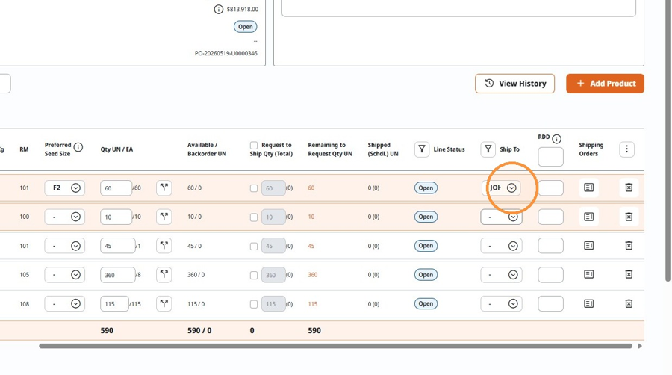This screenshot has width=672, height=375.
Task: Open the Line Status filter icon
Action: pyautogui.click(x=422, y=149)
